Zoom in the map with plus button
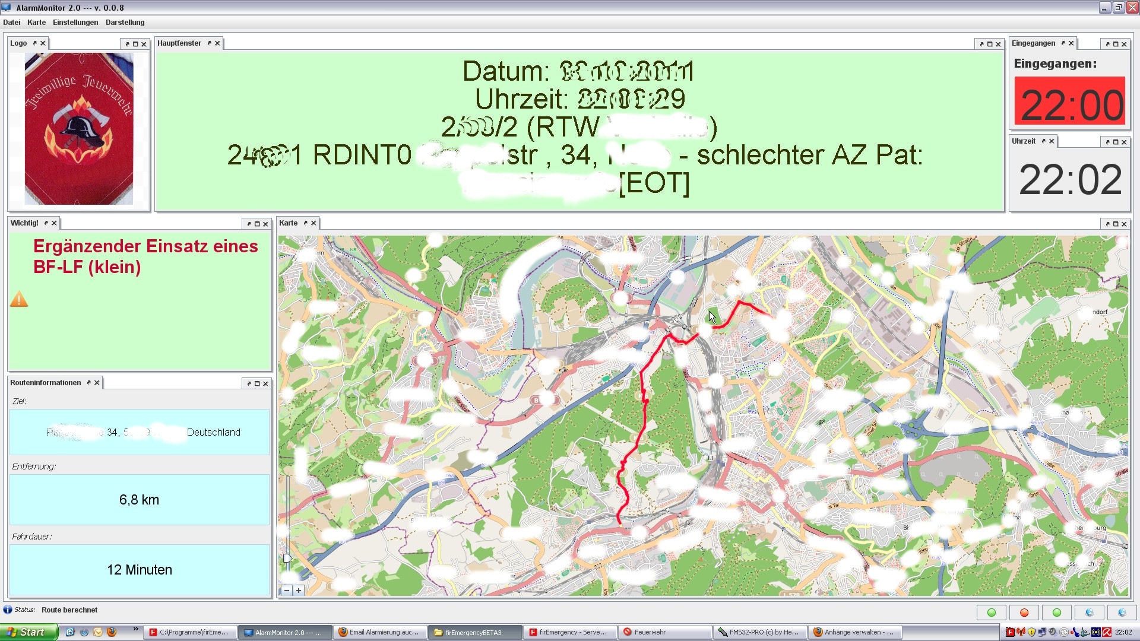 (x=299, y=591)
